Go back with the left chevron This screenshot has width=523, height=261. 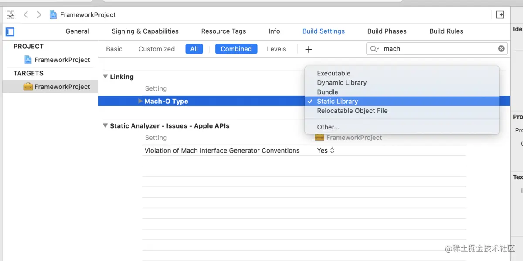point(26,15)
